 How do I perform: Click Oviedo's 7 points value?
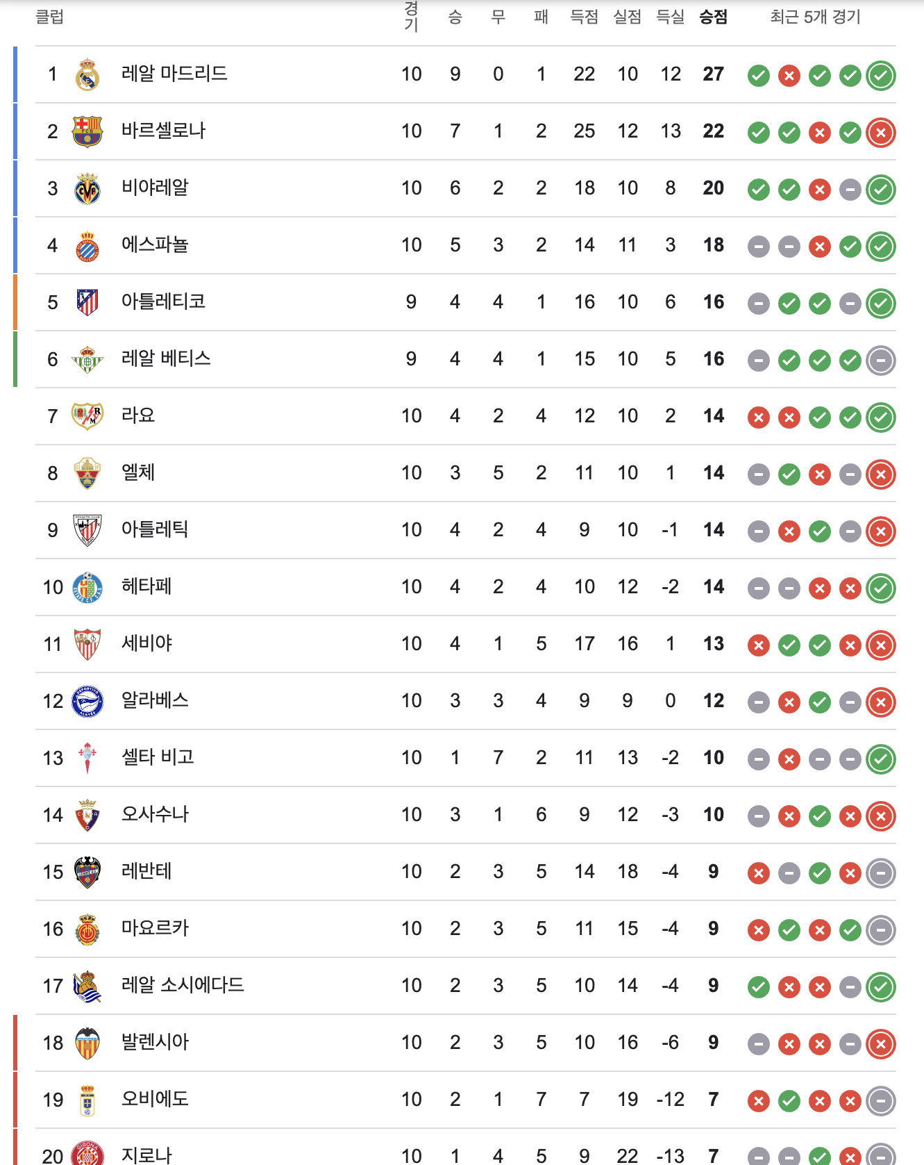[713, 1099]
